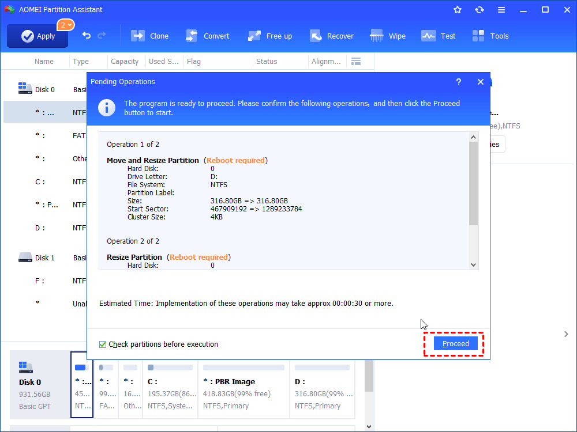Screen dimensions: 577x432
Task: Select the Disk 1 row in the list
Action: coord(45,257)
